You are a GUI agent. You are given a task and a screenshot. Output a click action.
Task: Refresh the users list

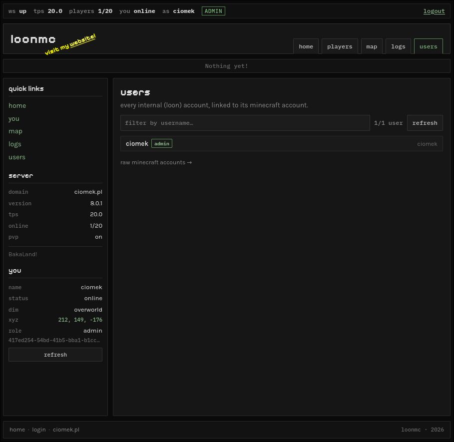[x=425, y=123]
